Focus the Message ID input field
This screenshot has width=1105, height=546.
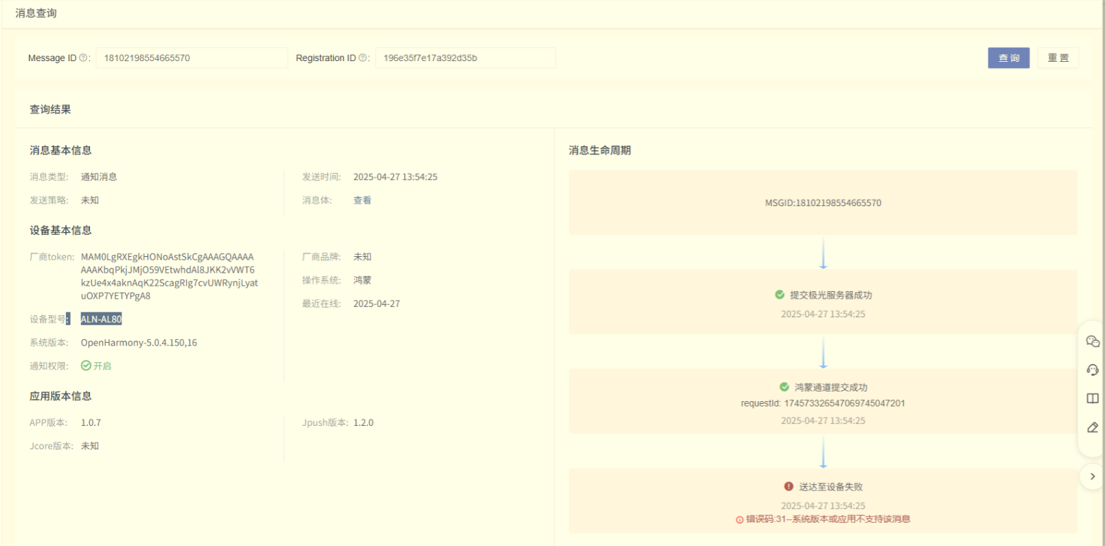[x=192, y=58]
